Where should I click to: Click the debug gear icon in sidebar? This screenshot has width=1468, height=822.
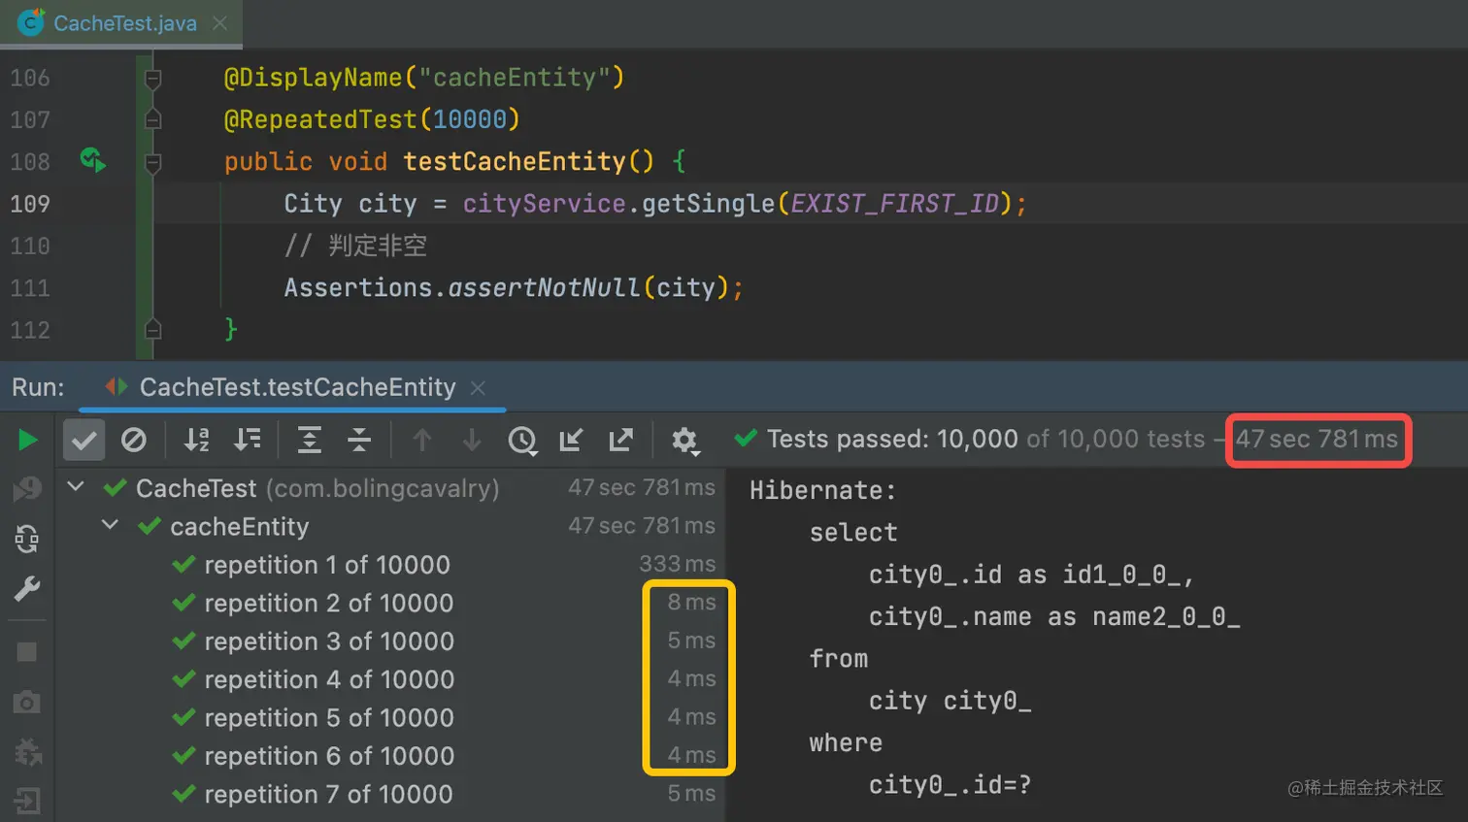point(27,751)
